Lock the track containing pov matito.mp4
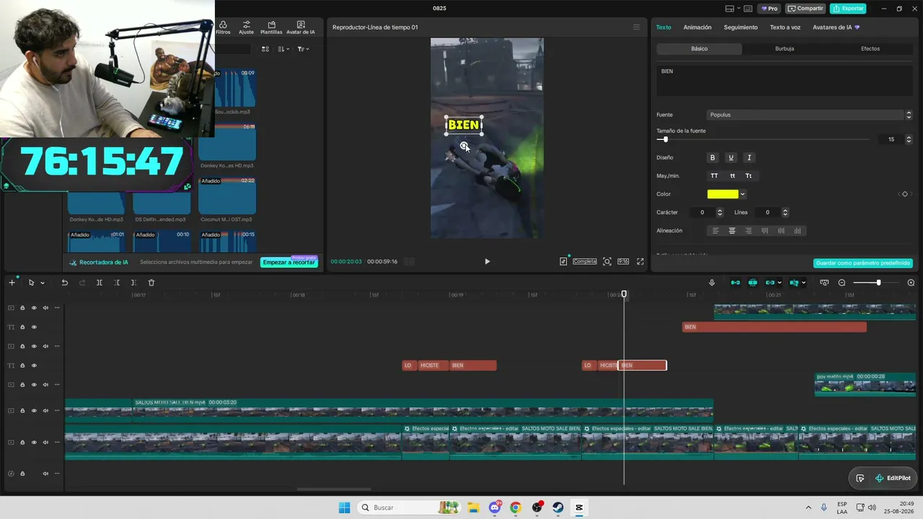Screen dimensions: 923x519 click(22, 385)
